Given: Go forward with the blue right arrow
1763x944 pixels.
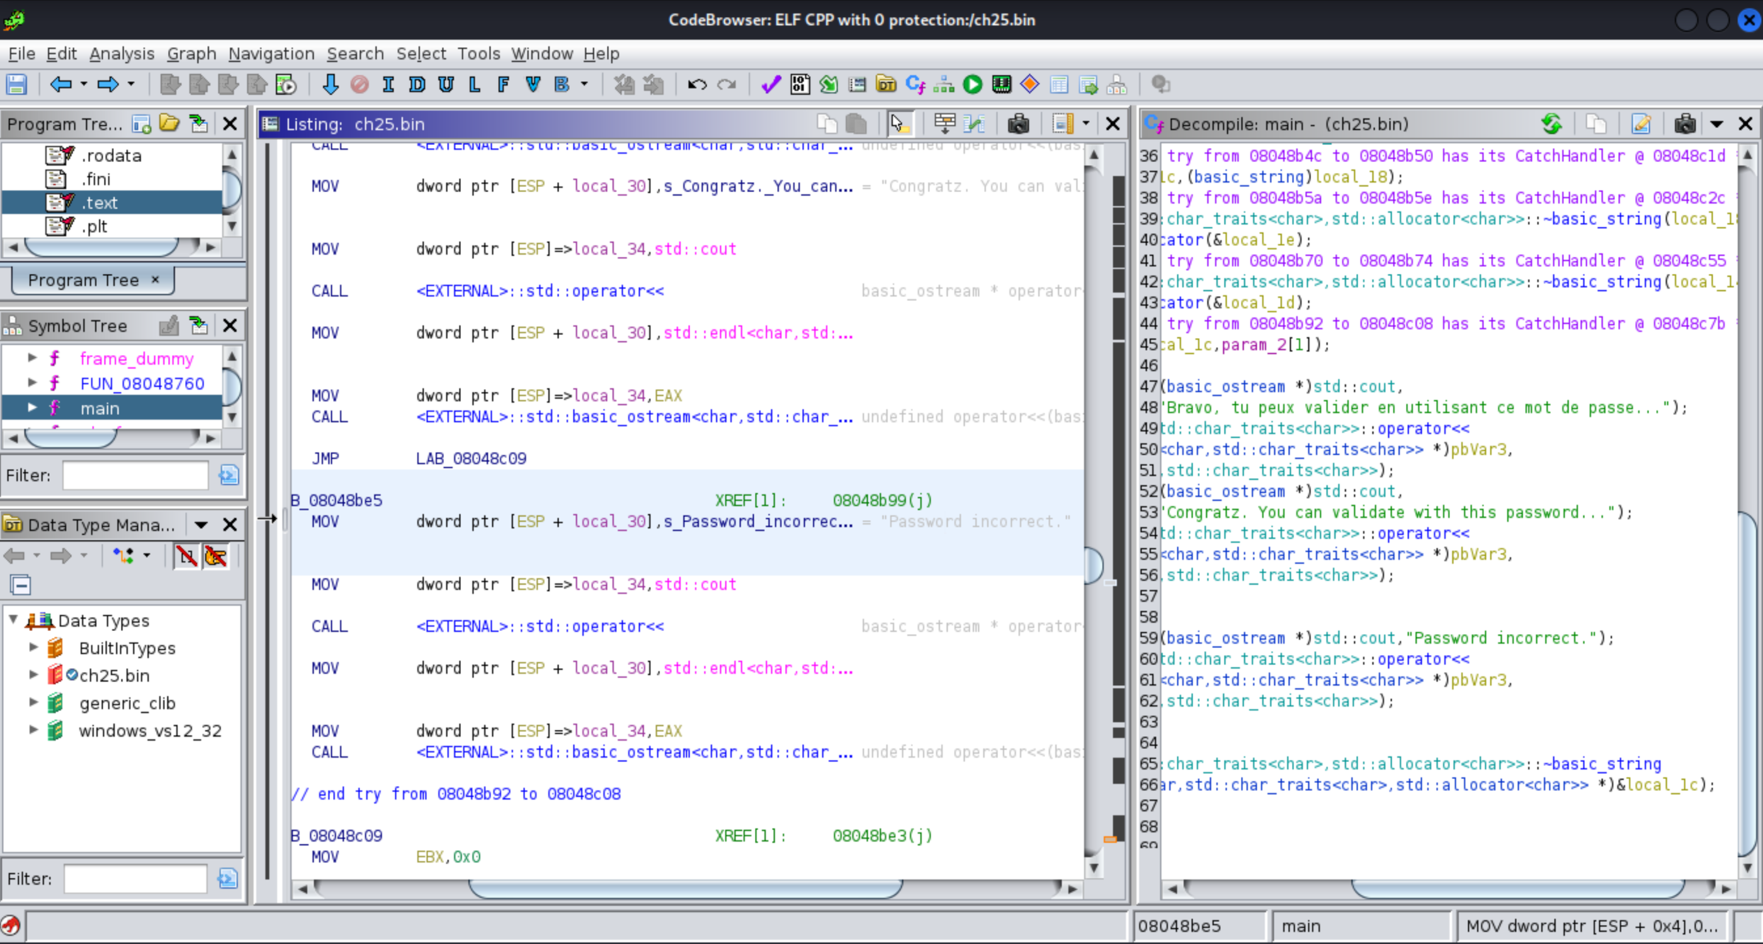Looking at the screenshot, I should 108,84.
